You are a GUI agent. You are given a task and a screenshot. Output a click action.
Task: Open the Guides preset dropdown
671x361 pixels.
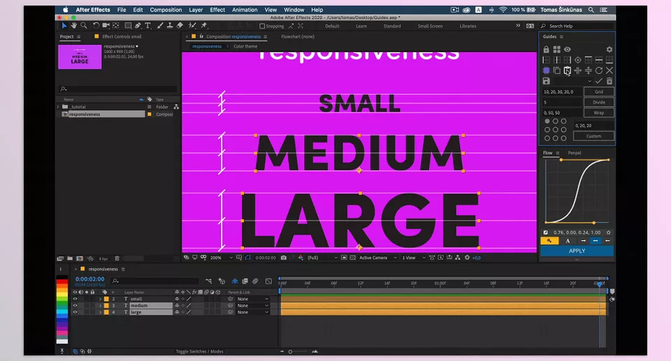(572, 81)
